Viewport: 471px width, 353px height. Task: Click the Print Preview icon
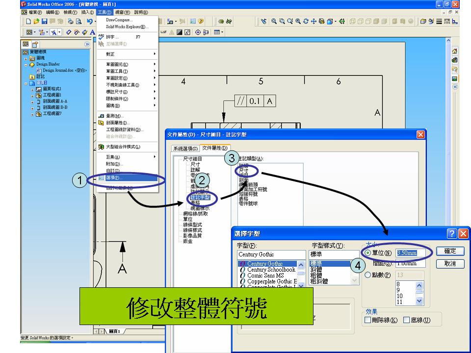click(78, 21)
